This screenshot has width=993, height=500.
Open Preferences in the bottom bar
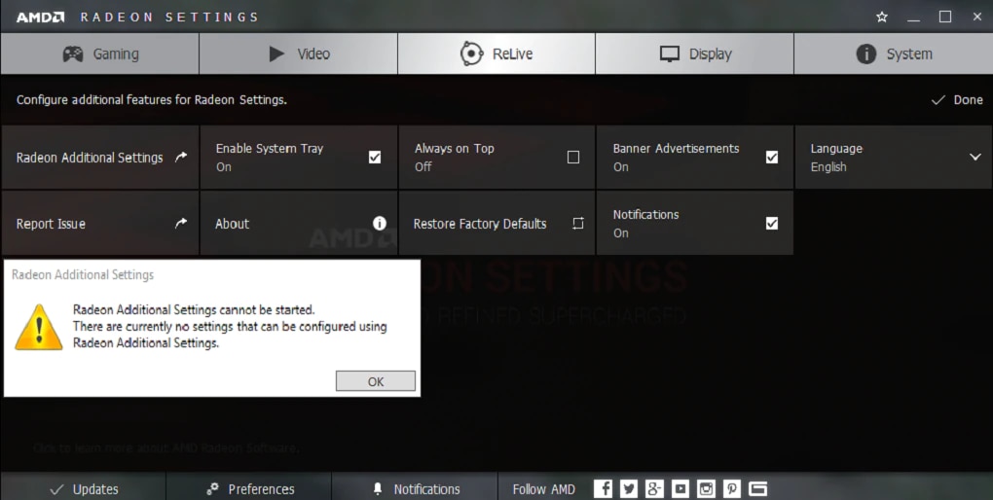pyautogui.click(x=249, y=488)
